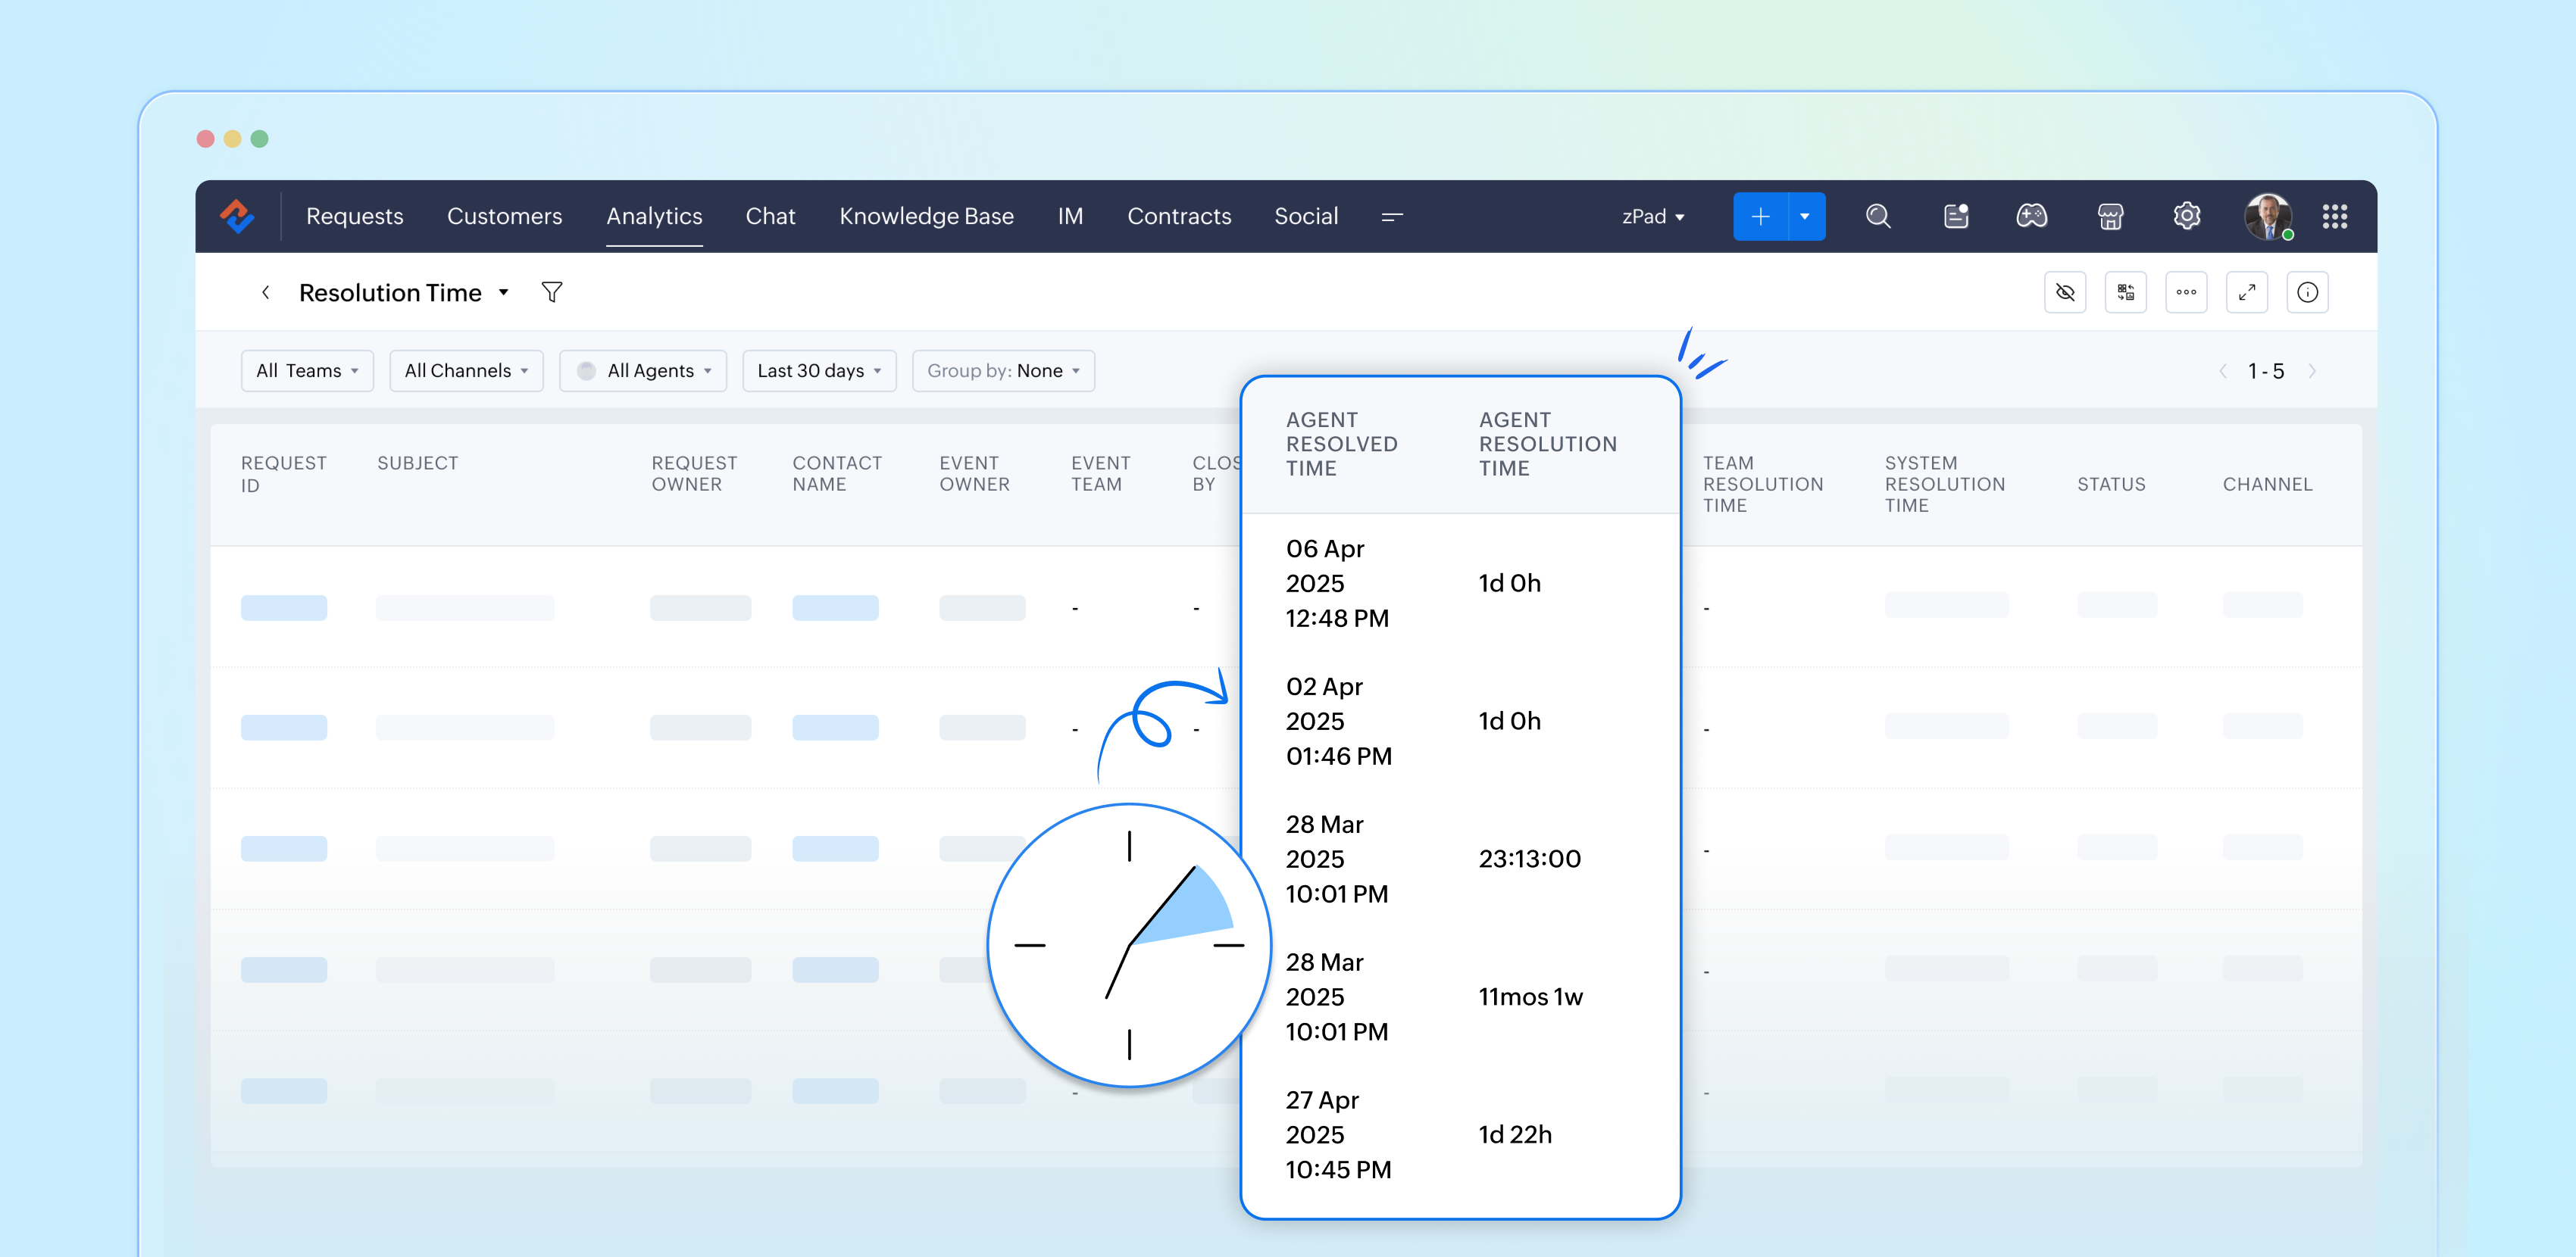Open the marketplace store icon

click(2109, 216)
